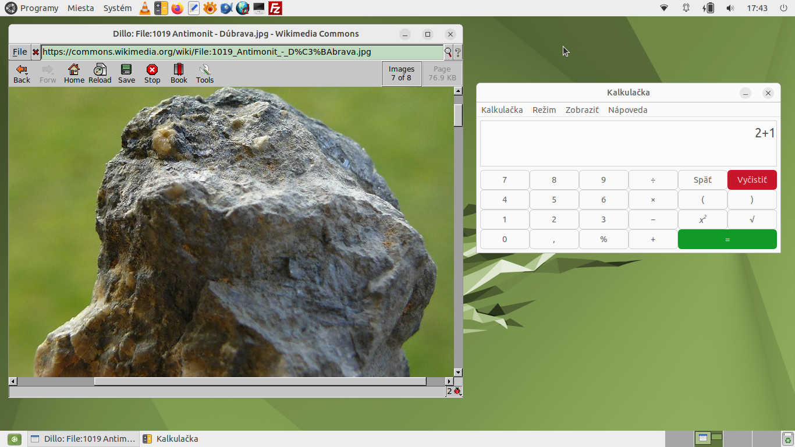
Task: Click calculator plus + key
Action: pos(653,239)
